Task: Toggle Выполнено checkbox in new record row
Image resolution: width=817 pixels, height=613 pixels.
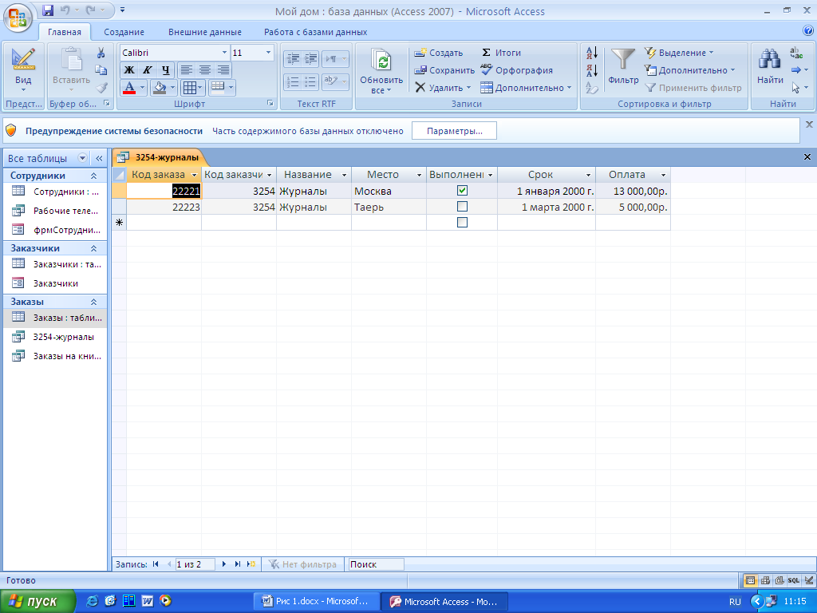Action: tap(462, 223)
